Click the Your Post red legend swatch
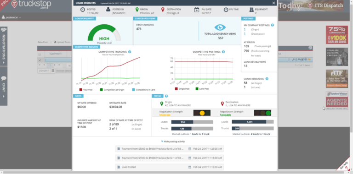 coord(80,90)
